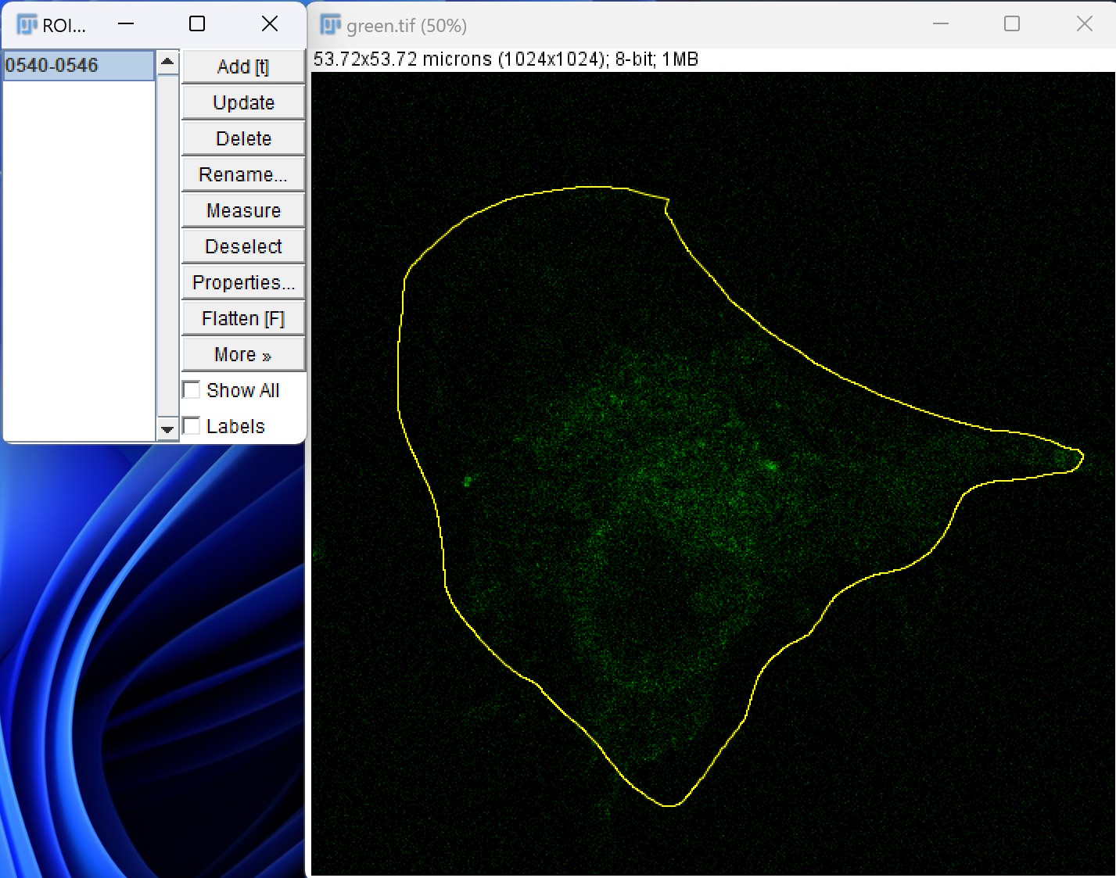
Task: Click the ImageJ icon in green.tif title bar
Action: [331, 25]
